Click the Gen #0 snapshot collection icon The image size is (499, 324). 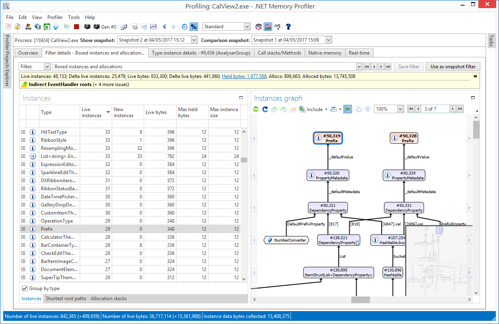click(x=97, y=27)
